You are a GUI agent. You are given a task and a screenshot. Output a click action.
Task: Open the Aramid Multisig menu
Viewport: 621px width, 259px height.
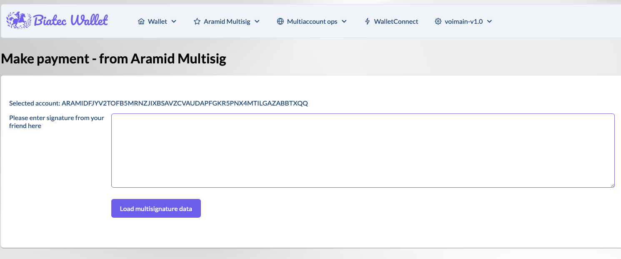(227, 21)
